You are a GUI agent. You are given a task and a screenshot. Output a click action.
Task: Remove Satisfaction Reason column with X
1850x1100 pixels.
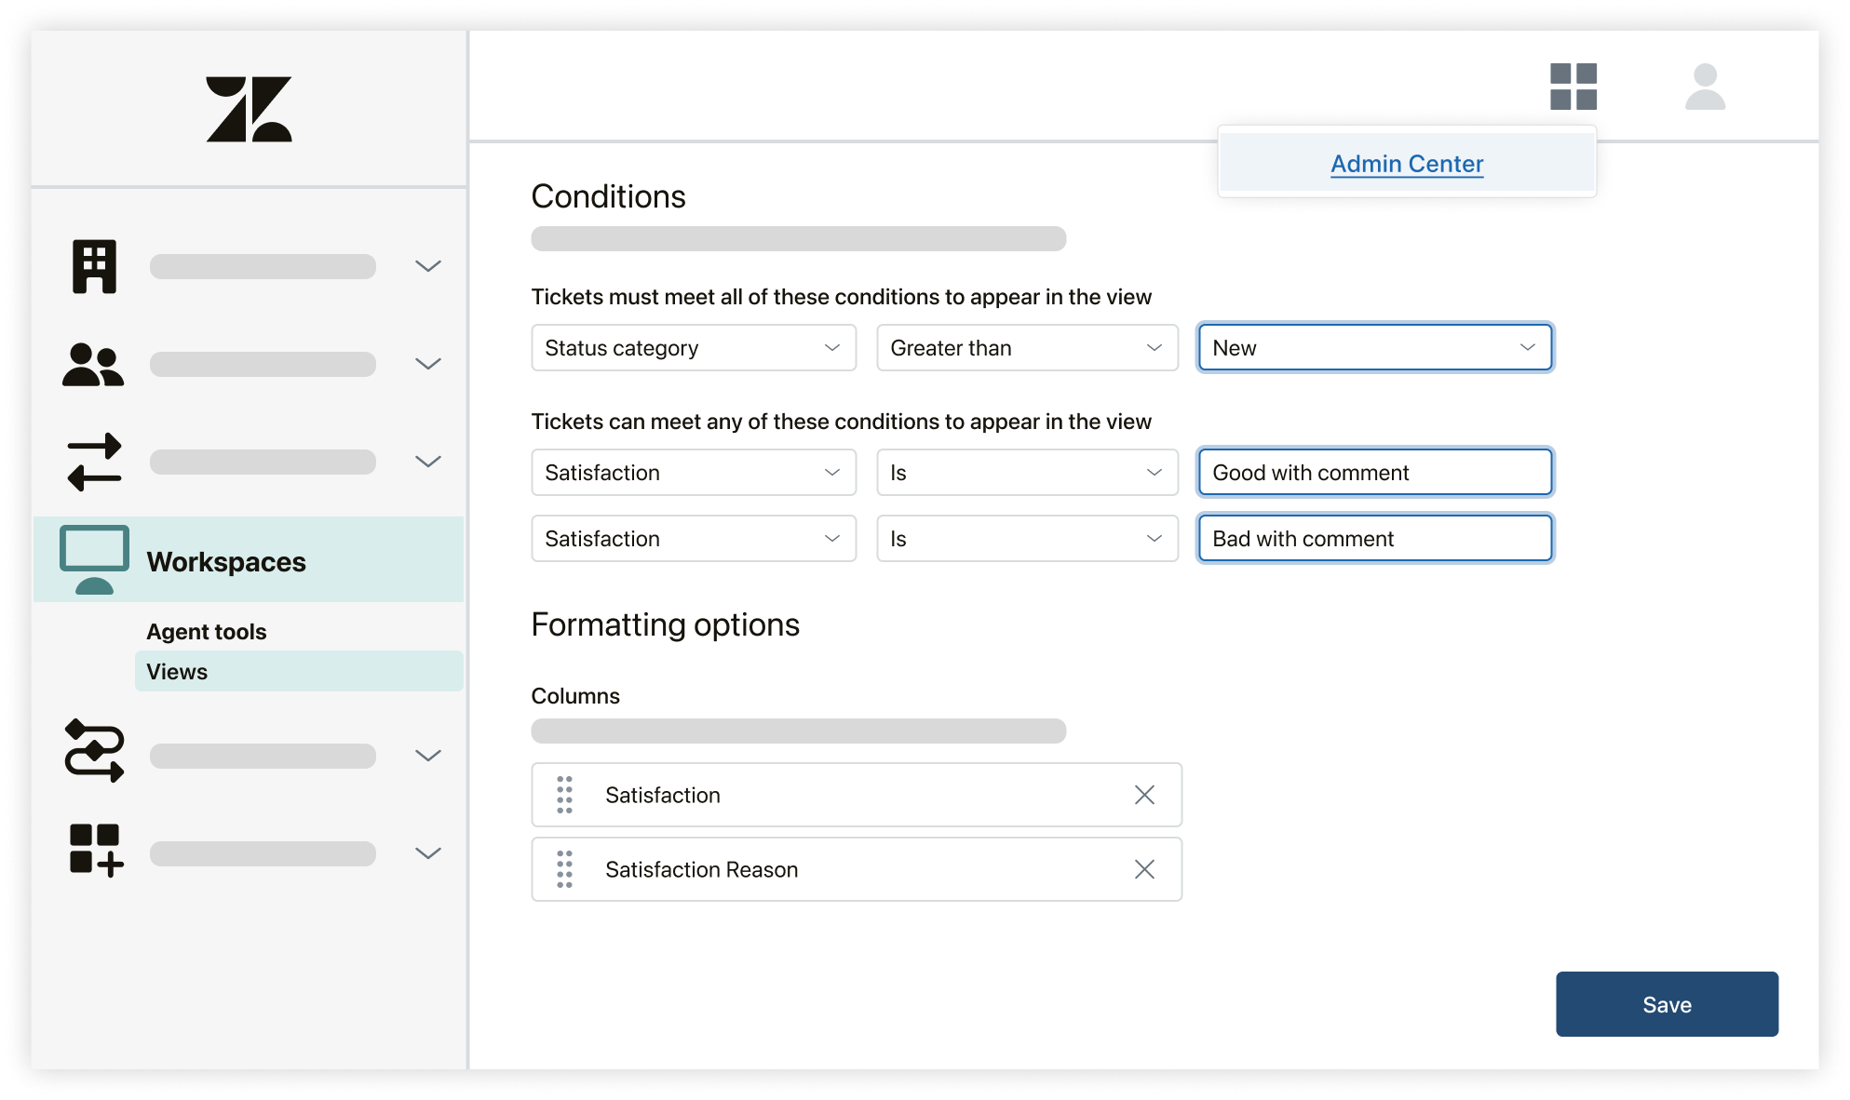[x=1144, y=868]
